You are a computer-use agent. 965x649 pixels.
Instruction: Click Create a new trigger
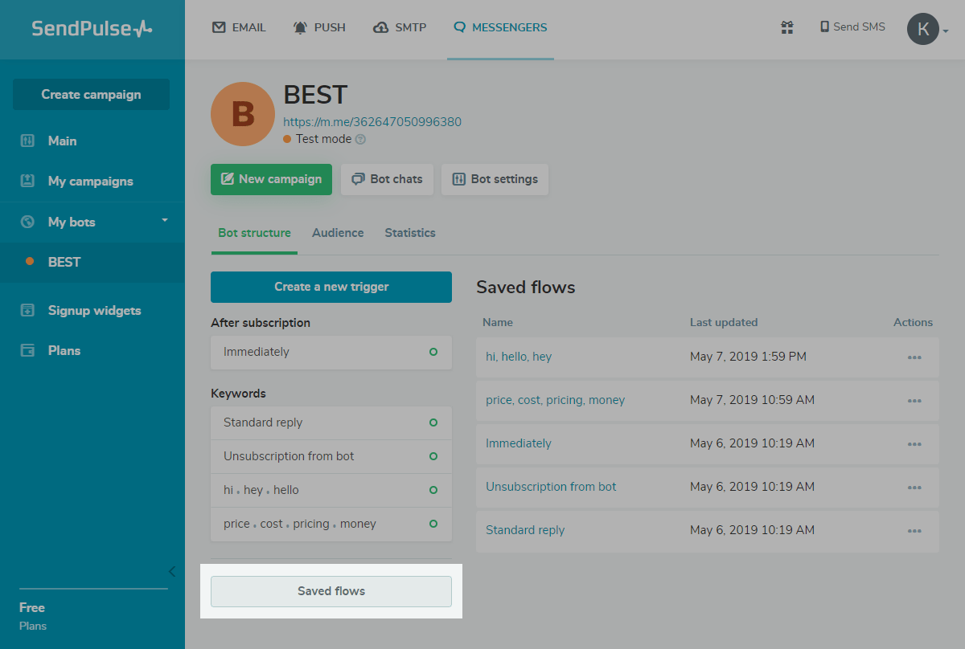tap(331, 287)
